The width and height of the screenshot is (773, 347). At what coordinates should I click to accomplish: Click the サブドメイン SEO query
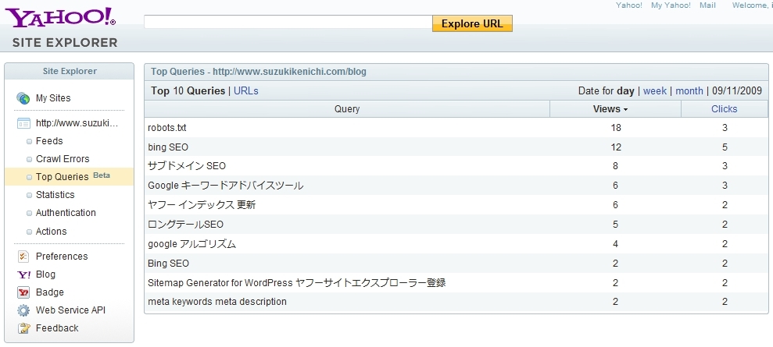click(x=187, y=166)
